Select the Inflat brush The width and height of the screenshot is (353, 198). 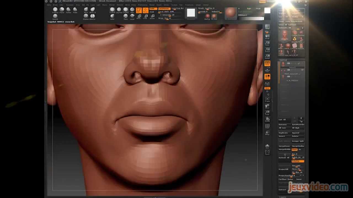[112, 17]
